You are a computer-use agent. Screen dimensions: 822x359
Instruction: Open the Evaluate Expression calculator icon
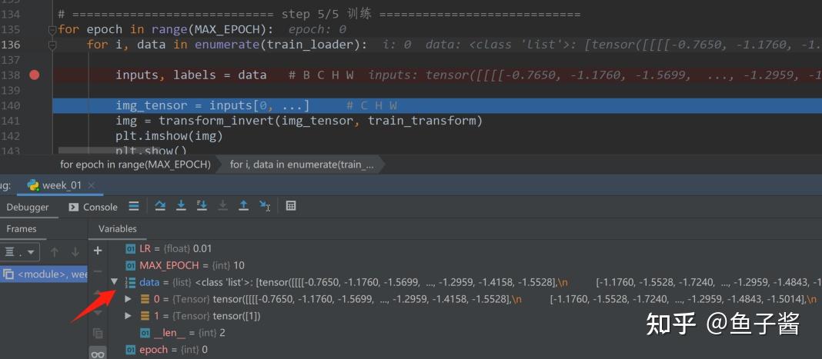[x=291, y=206]
